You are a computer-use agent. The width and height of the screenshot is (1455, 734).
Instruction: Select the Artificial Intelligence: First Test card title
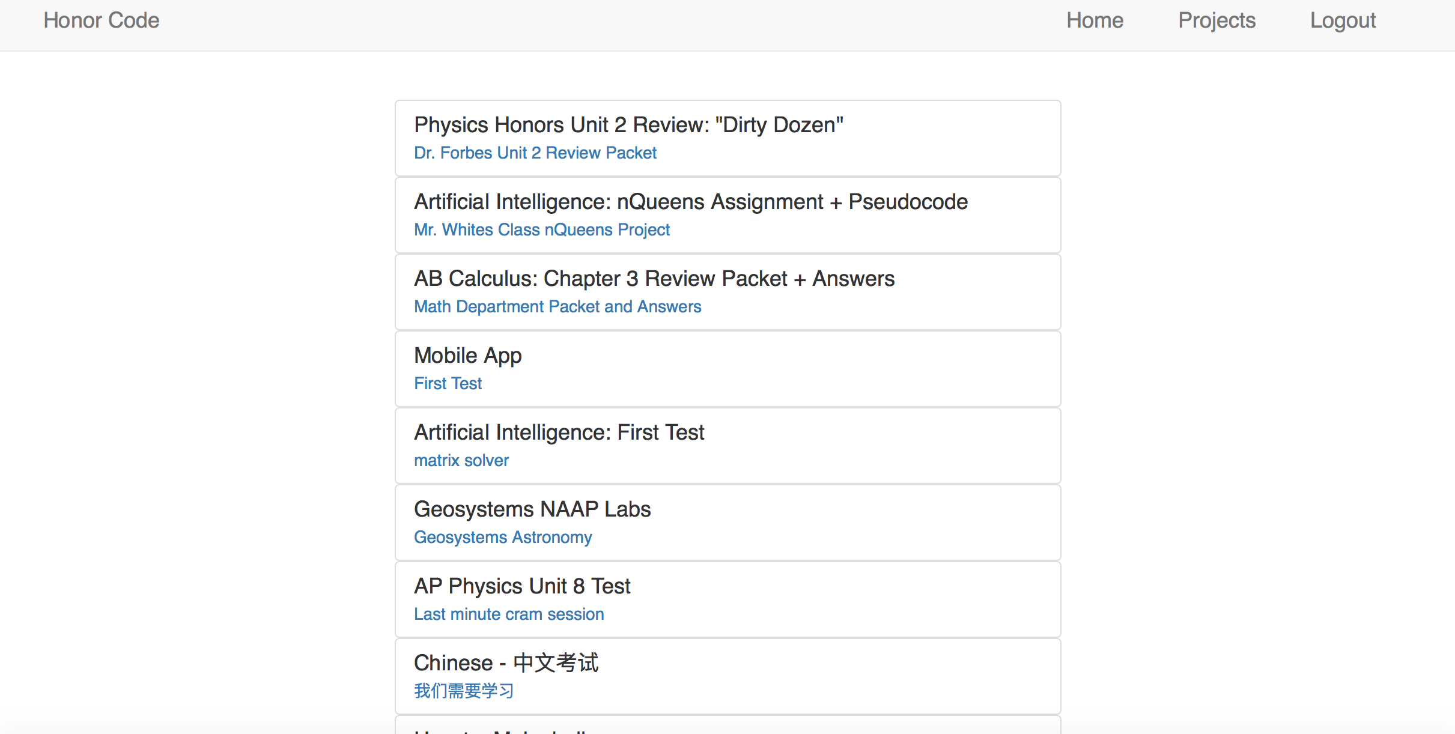click(x=559, y=432)
